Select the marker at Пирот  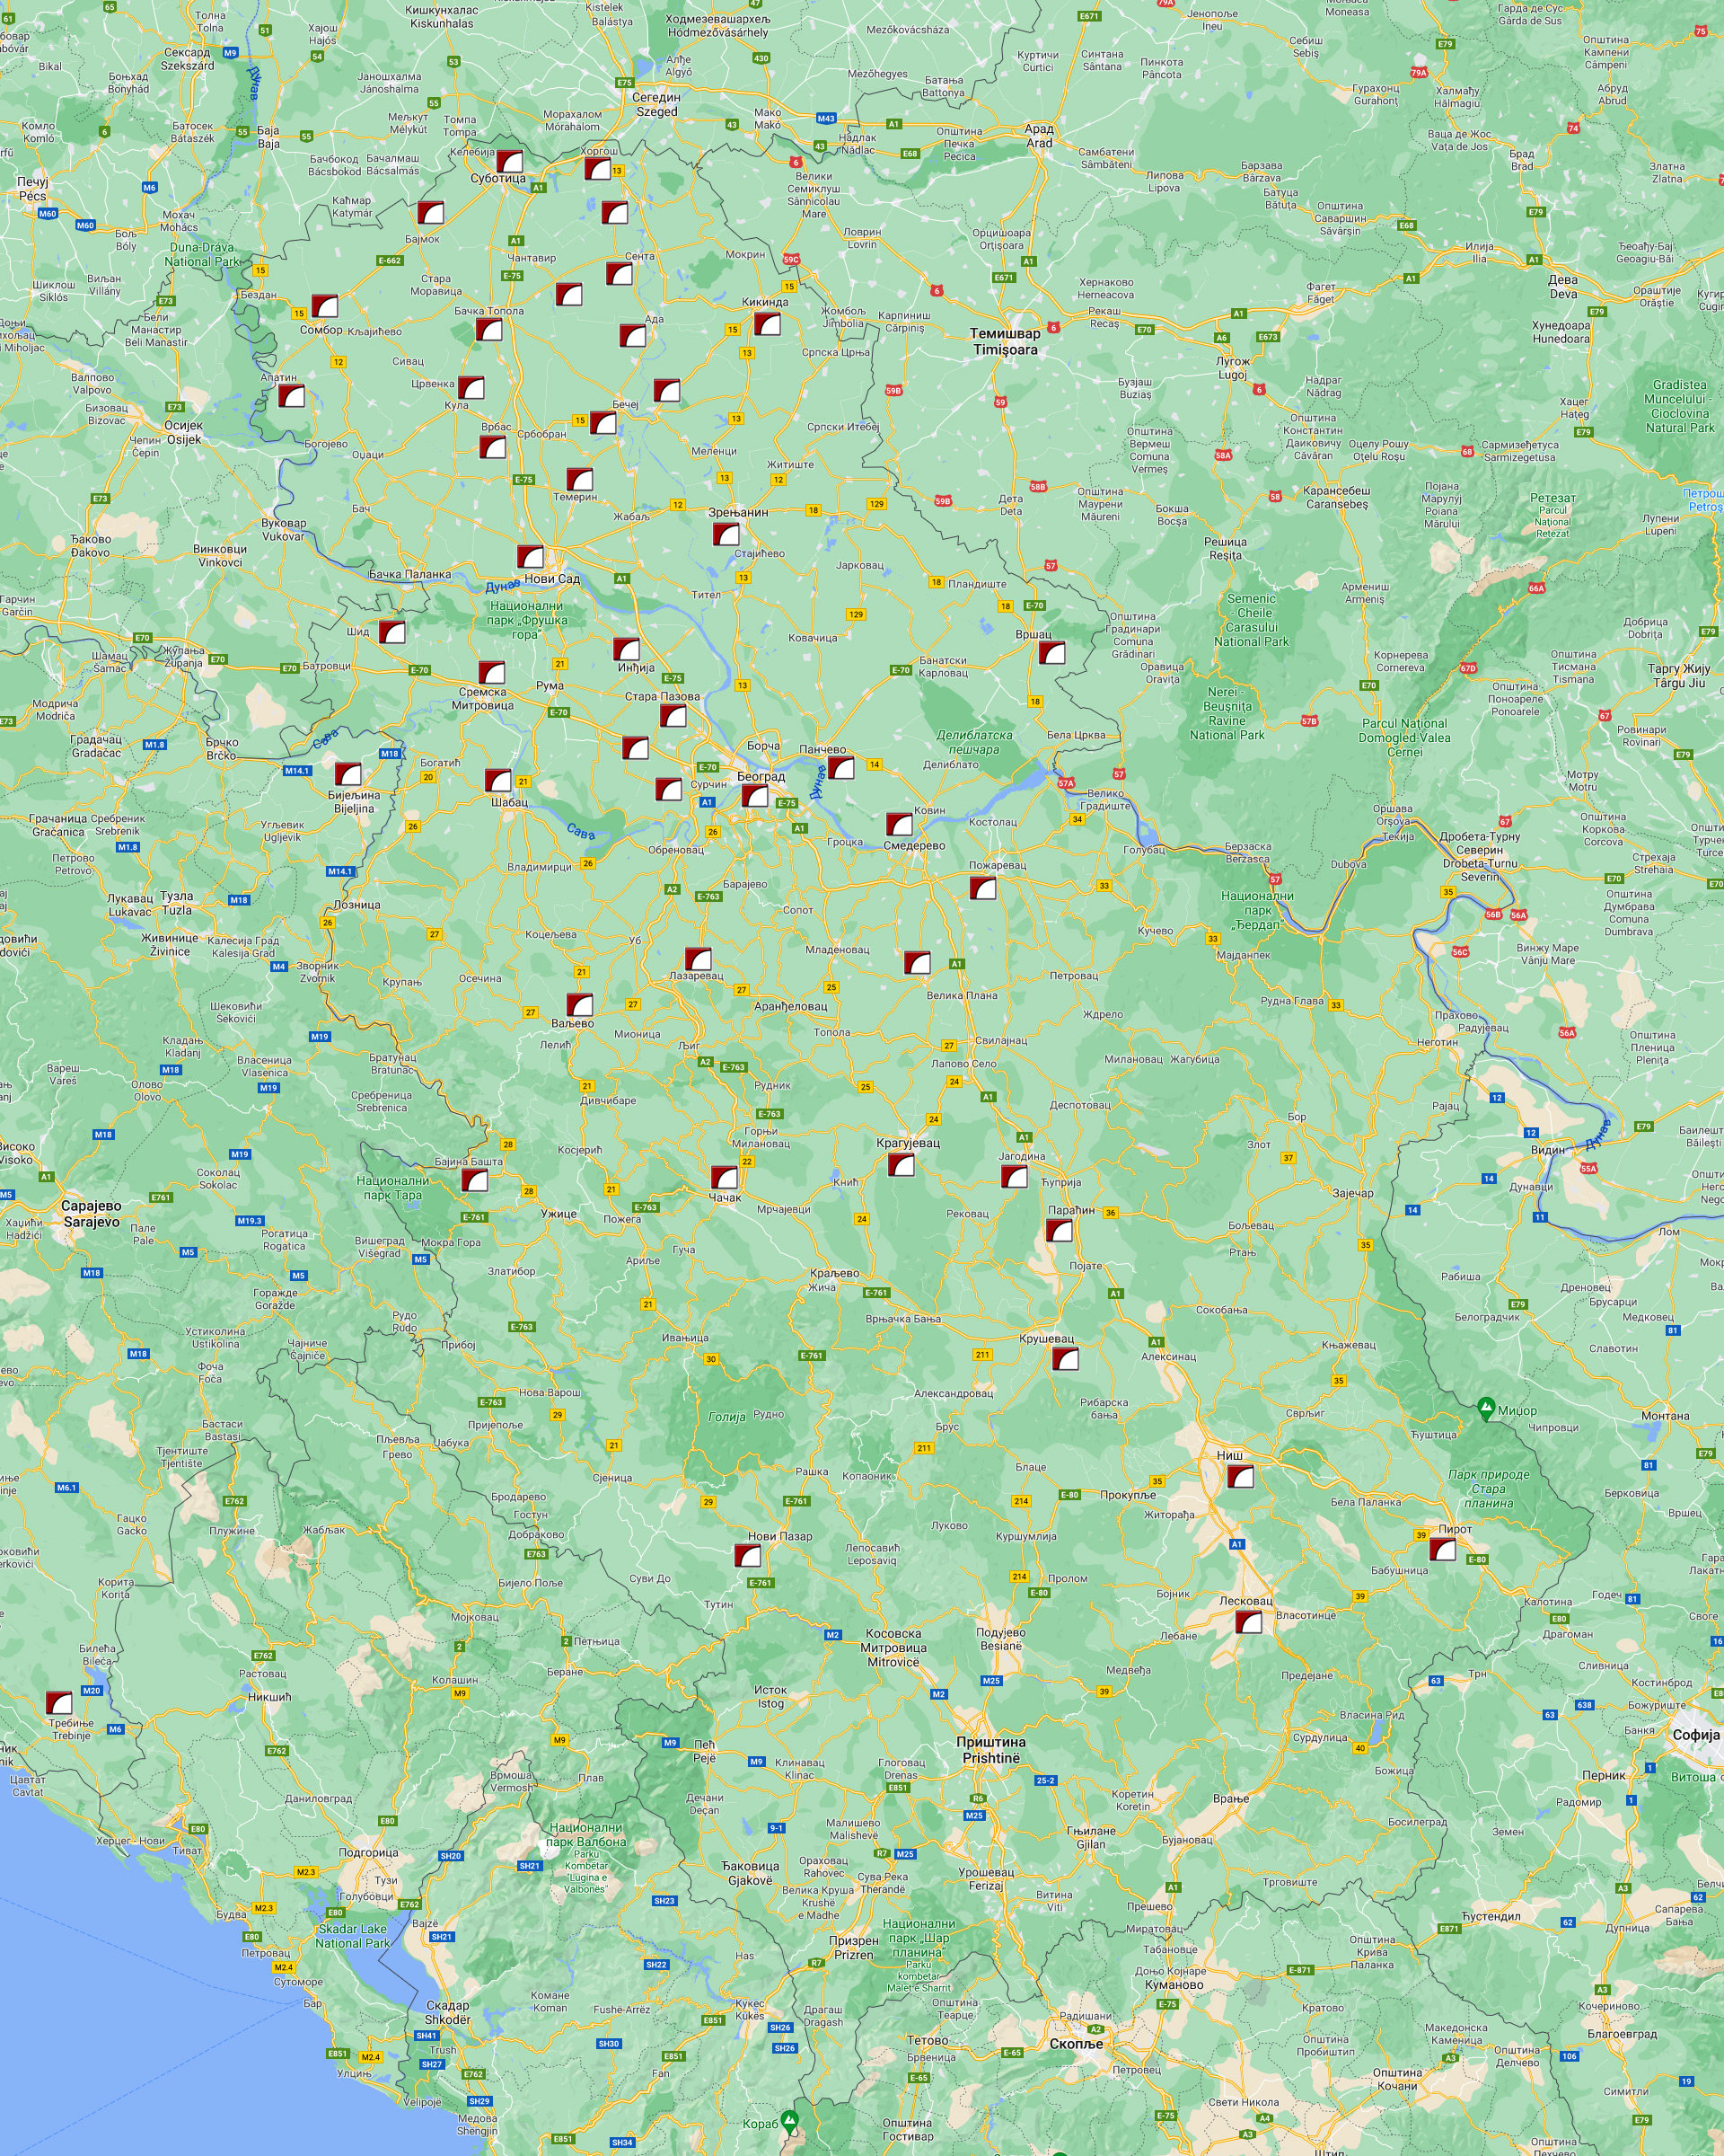1442,1550
